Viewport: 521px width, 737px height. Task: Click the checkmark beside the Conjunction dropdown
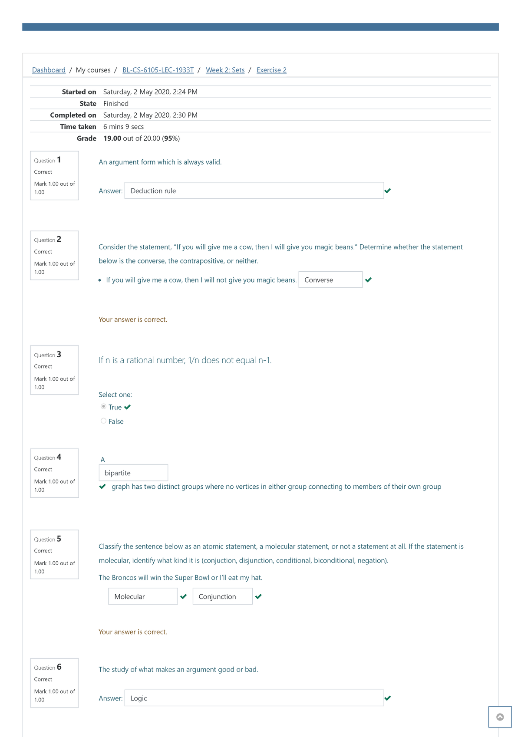(x=258, y=596)
